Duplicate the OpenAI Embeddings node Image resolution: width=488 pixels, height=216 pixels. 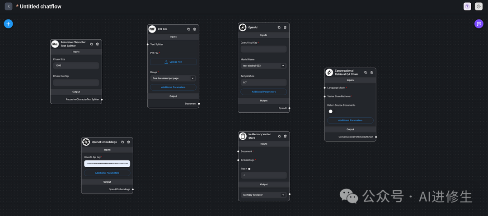point(122,142)
